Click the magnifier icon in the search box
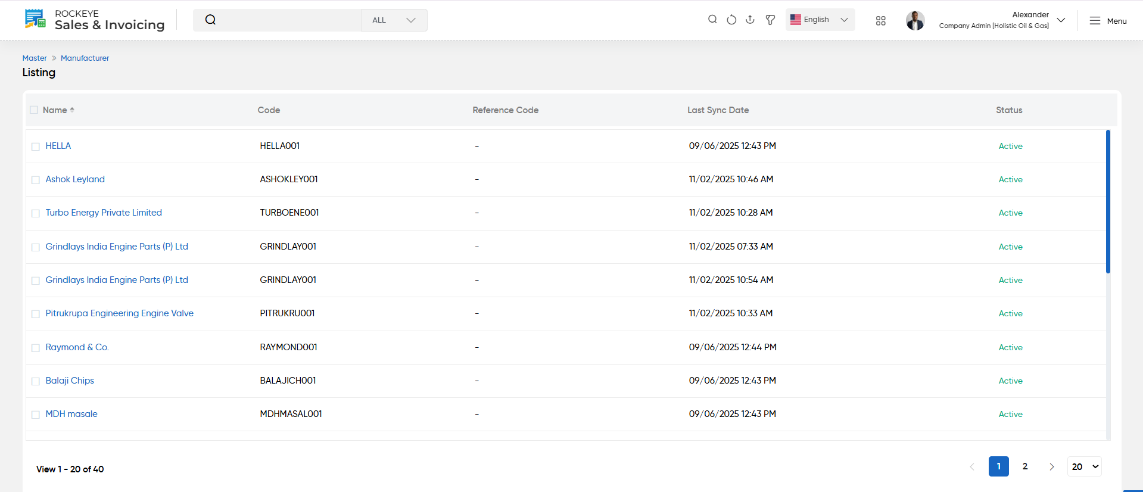 click(x=210, y=20)
